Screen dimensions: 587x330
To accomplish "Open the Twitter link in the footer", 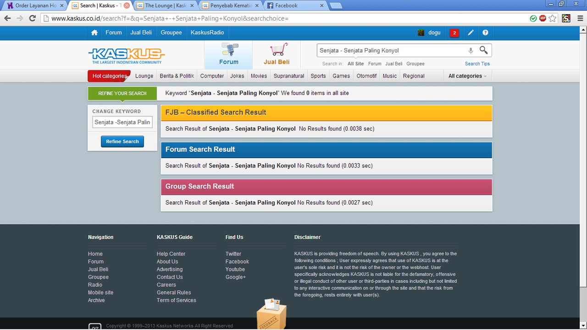I will (233, 254).
